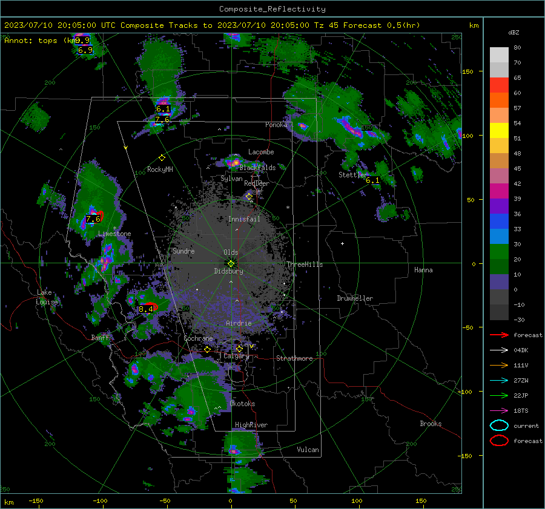Click the dBZ scale heading

click(x=514, y=32)
